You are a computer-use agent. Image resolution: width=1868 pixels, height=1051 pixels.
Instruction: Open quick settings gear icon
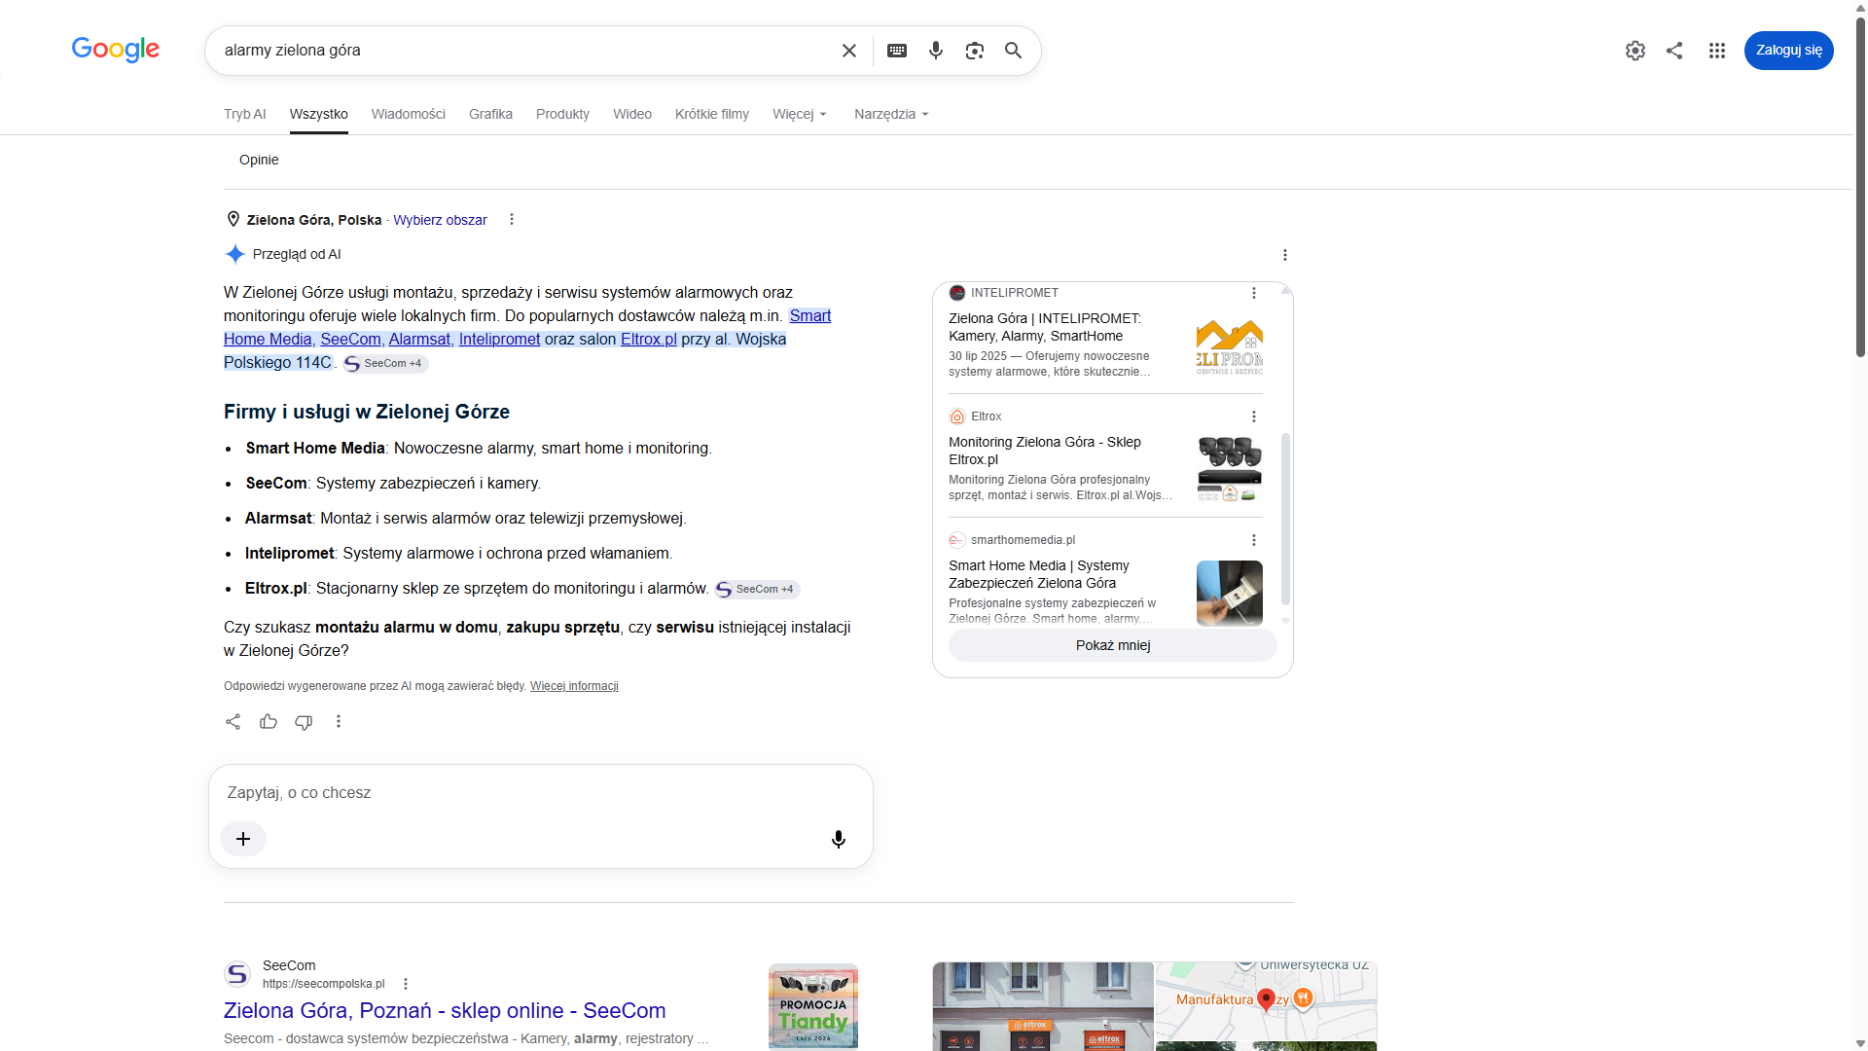[1635, 51]
